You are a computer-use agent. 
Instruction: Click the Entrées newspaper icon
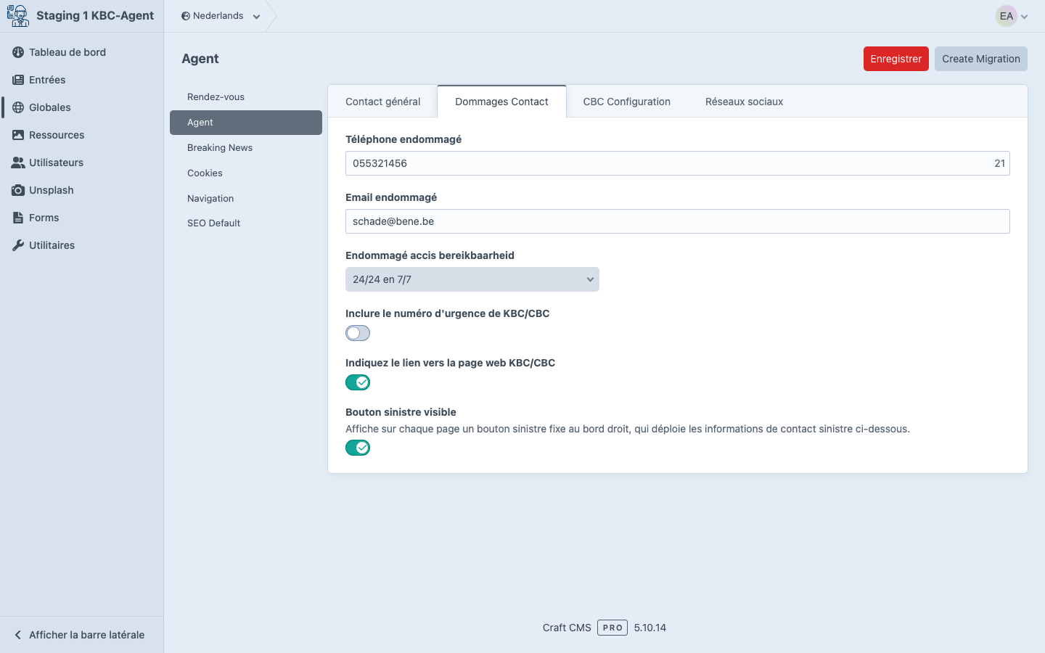[x=18, y=80]
